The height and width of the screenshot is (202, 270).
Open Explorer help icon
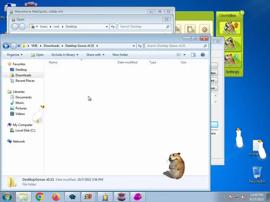point(203,55)
